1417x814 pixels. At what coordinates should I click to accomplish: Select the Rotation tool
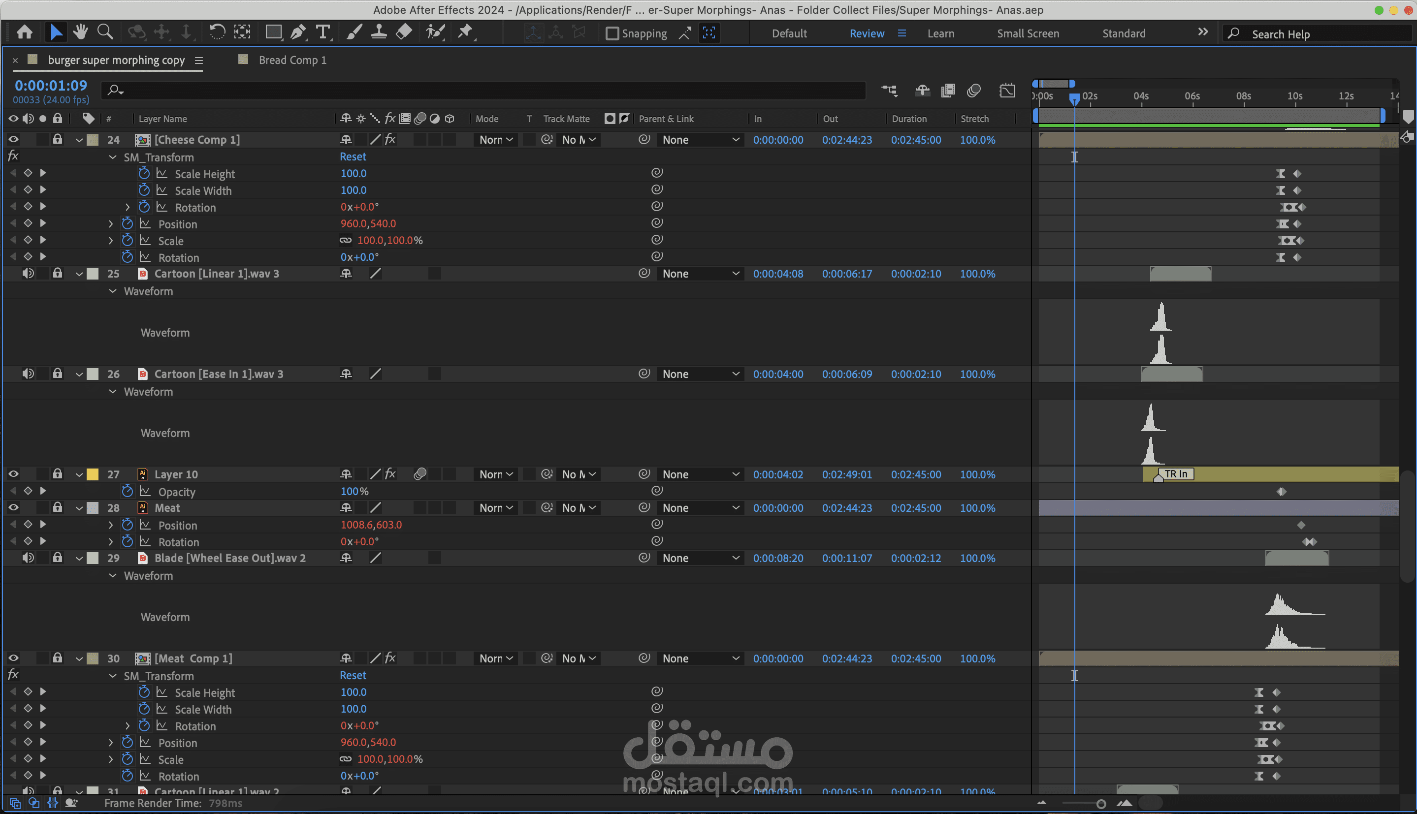tap(217, 32)
